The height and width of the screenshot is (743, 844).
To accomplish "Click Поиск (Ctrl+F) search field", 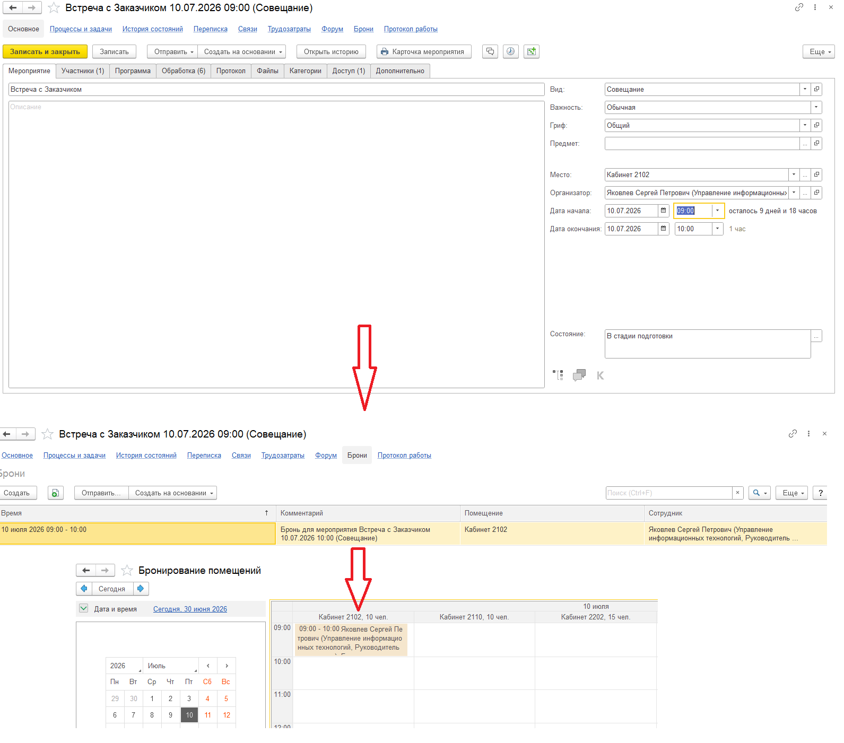I will [x=669, y=493].
